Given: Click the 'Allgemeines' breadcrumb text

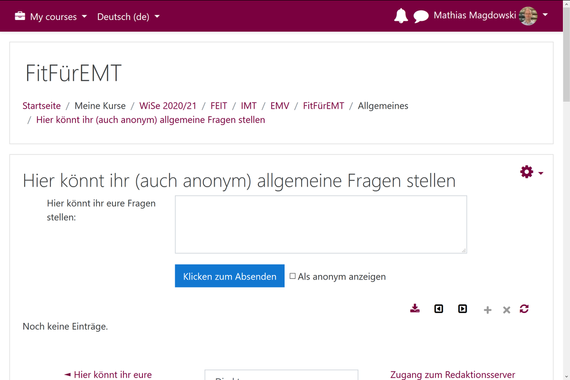Looking at the screenshot, I should pos(383,106).
